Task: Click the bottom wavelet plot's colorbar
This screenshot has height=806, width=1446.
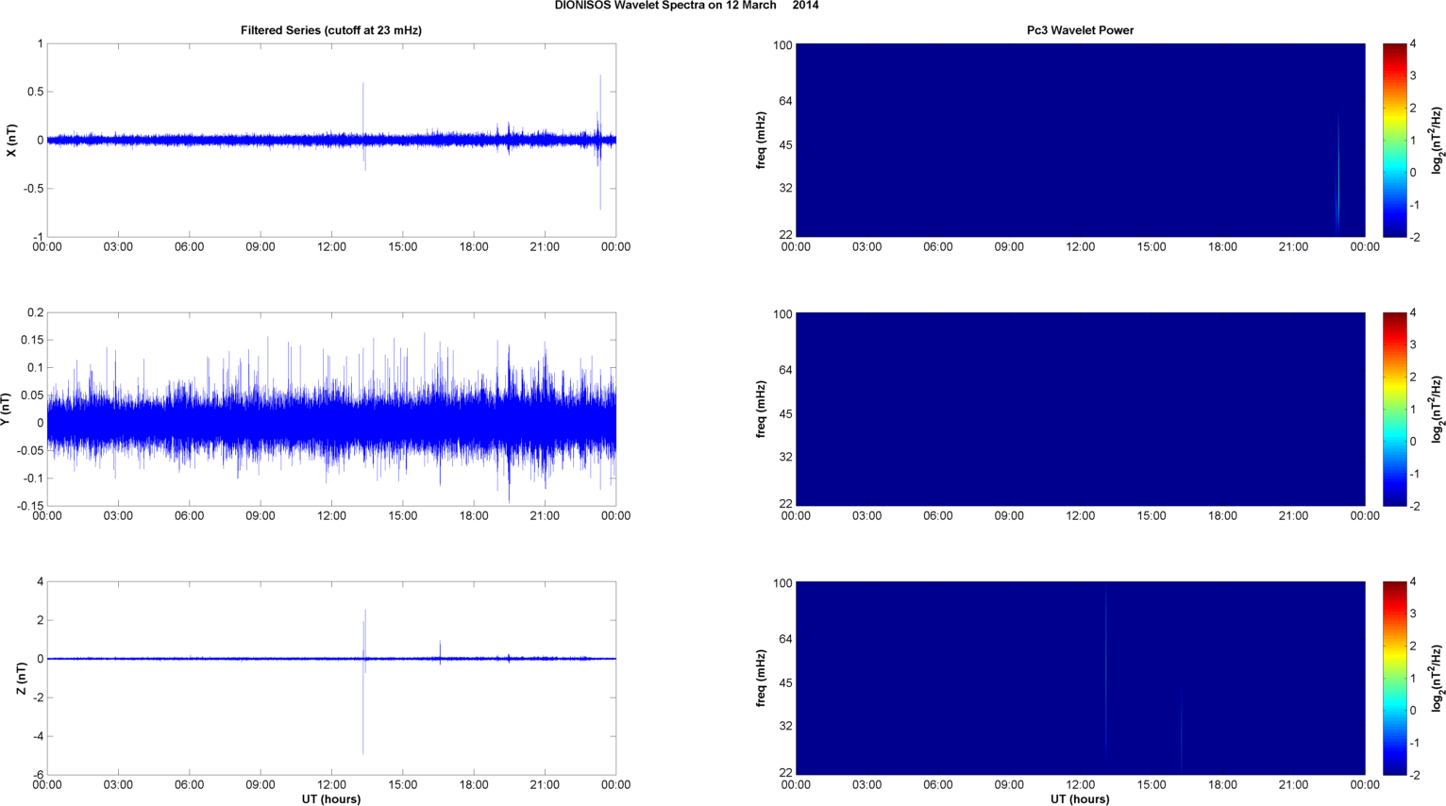Action: (x=1395, y=678)
